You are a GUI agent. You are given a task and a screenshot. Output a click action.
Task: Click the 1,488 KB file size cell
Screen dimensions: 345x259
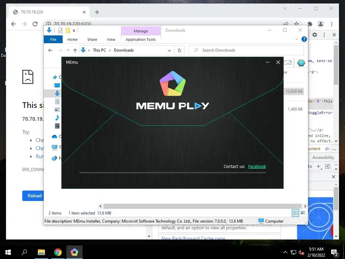pos(295,109)
